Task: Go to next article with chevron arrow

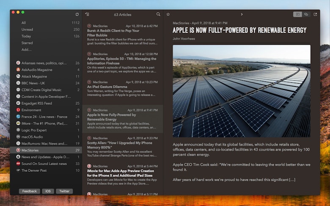Action: [242, 14]
